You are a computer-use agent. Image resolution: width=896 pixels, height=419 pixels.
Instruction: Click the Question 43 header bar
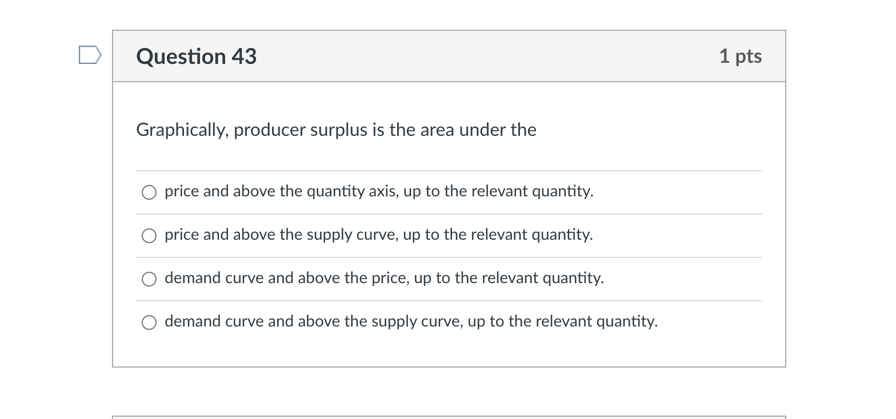pyautogui.click(x=448, y=56)
